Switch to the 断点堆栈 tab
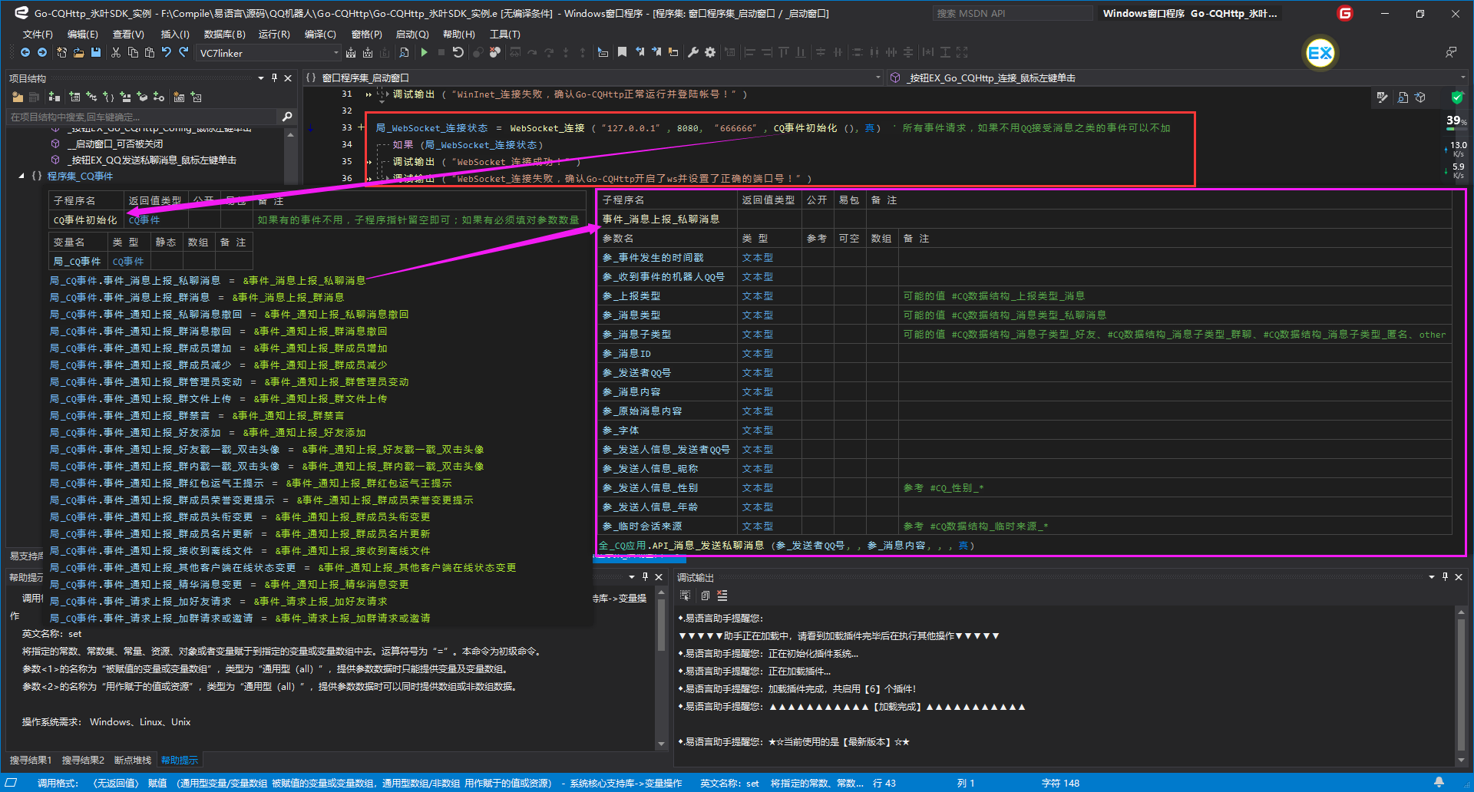Image resolution: width=1474 pixels, height=792 pixels. 133,760
